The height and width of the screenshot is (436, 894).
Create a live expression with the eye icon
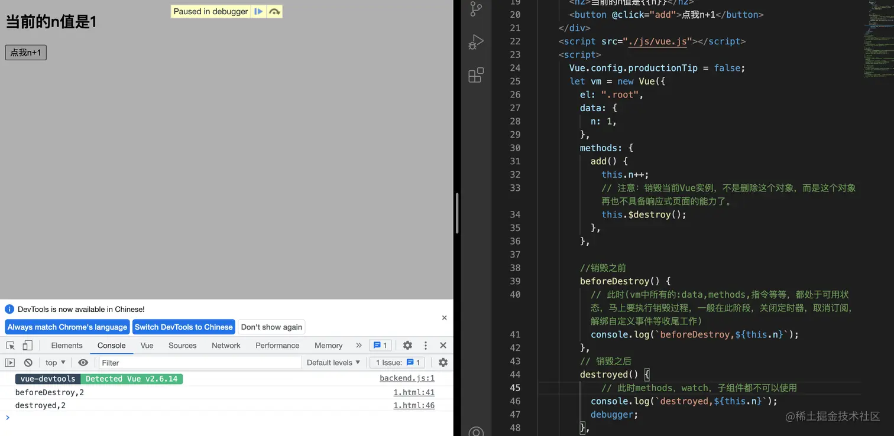click(83, 363)
